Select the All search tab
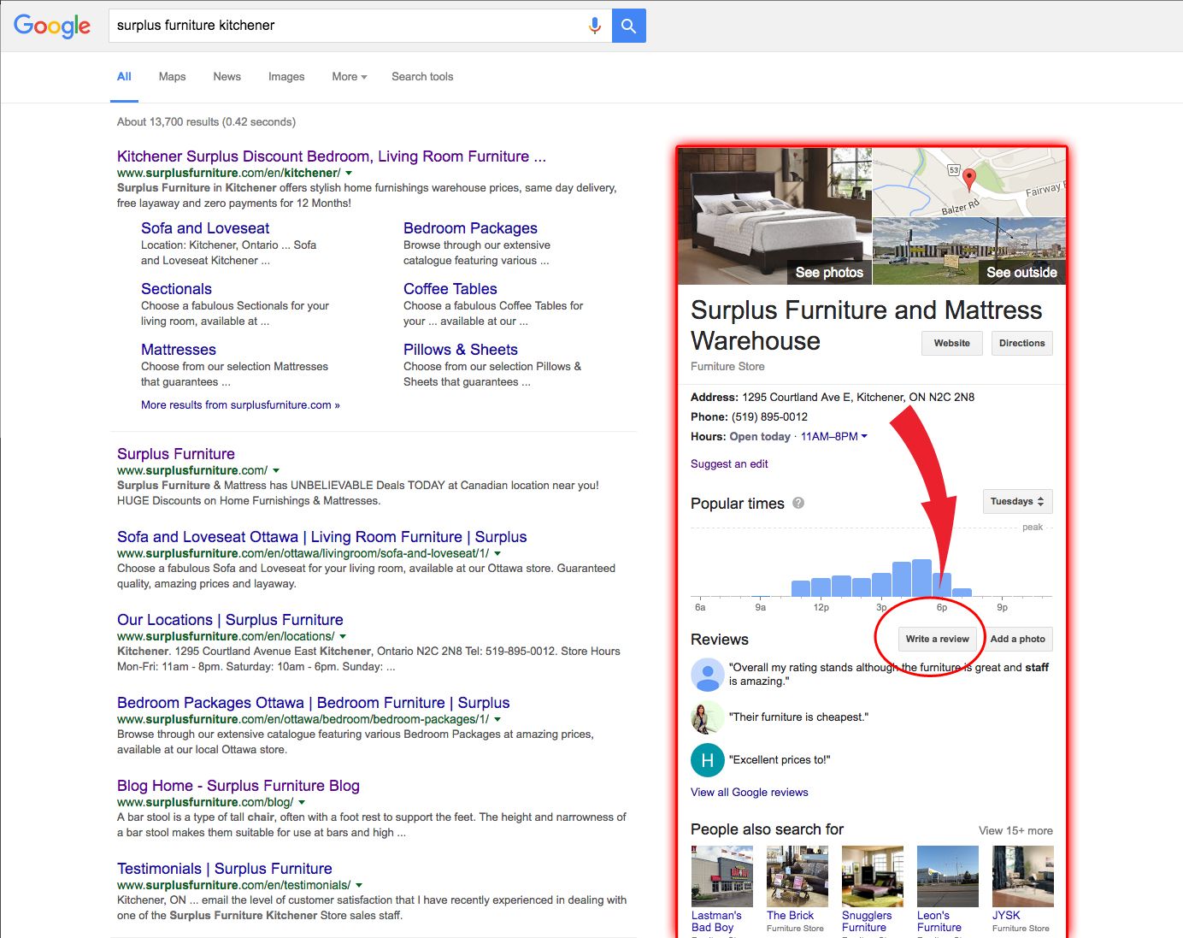 (124, 76)
